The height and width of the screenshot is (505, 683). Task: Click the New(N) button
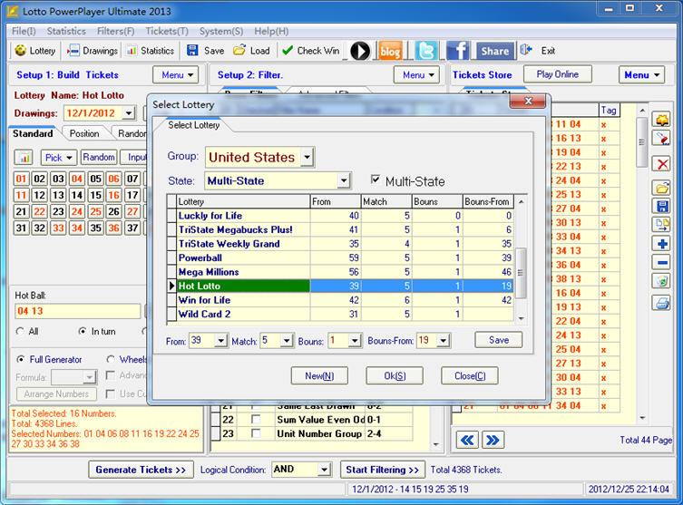(319, 375)
